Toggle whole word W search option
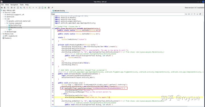 tap(189, 14)
